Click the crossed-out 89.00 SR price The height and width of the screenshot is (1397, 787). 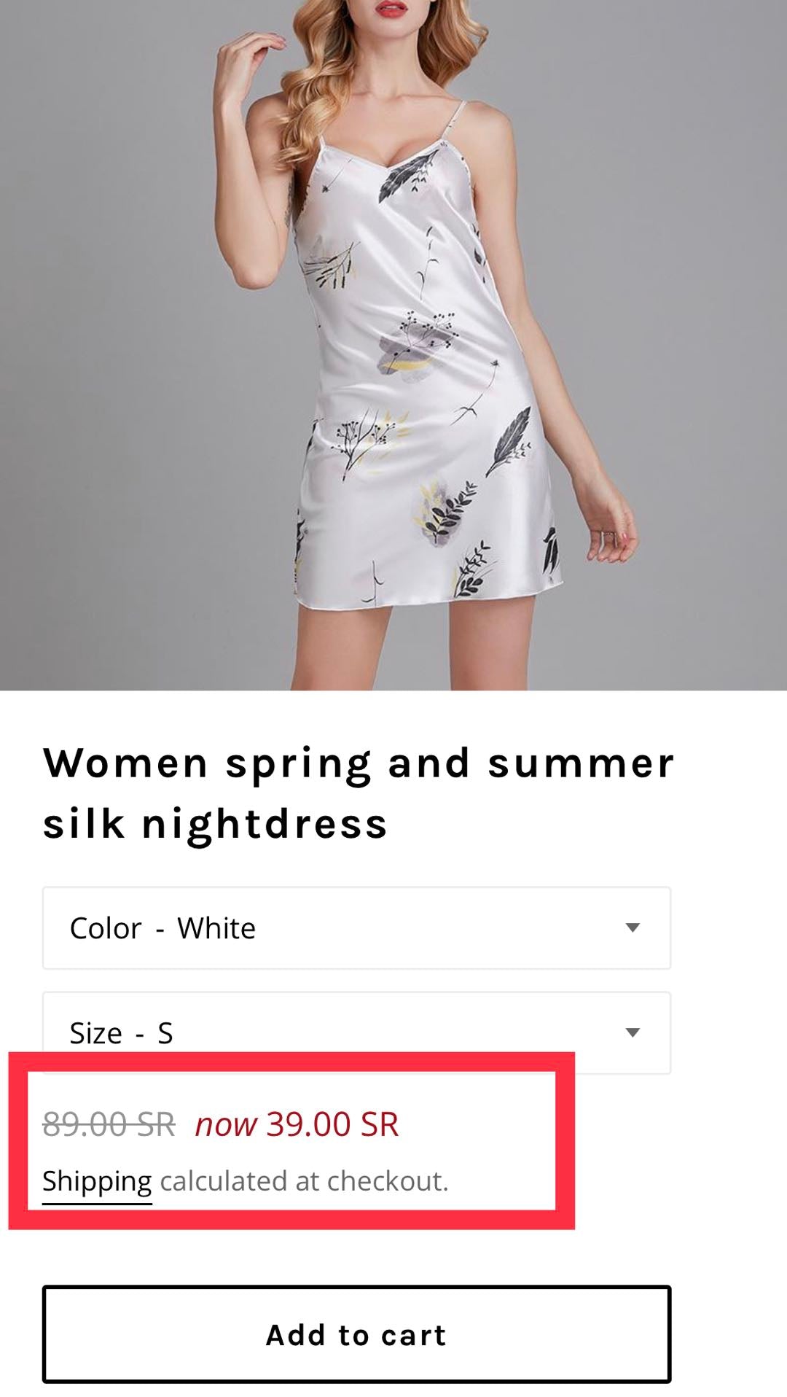[x=109, y=1124]
